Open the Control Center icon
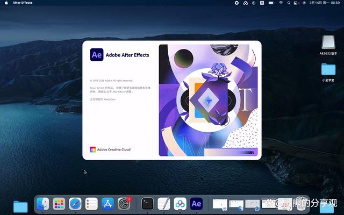Screen dimensions: 344x215 (296, 3)
